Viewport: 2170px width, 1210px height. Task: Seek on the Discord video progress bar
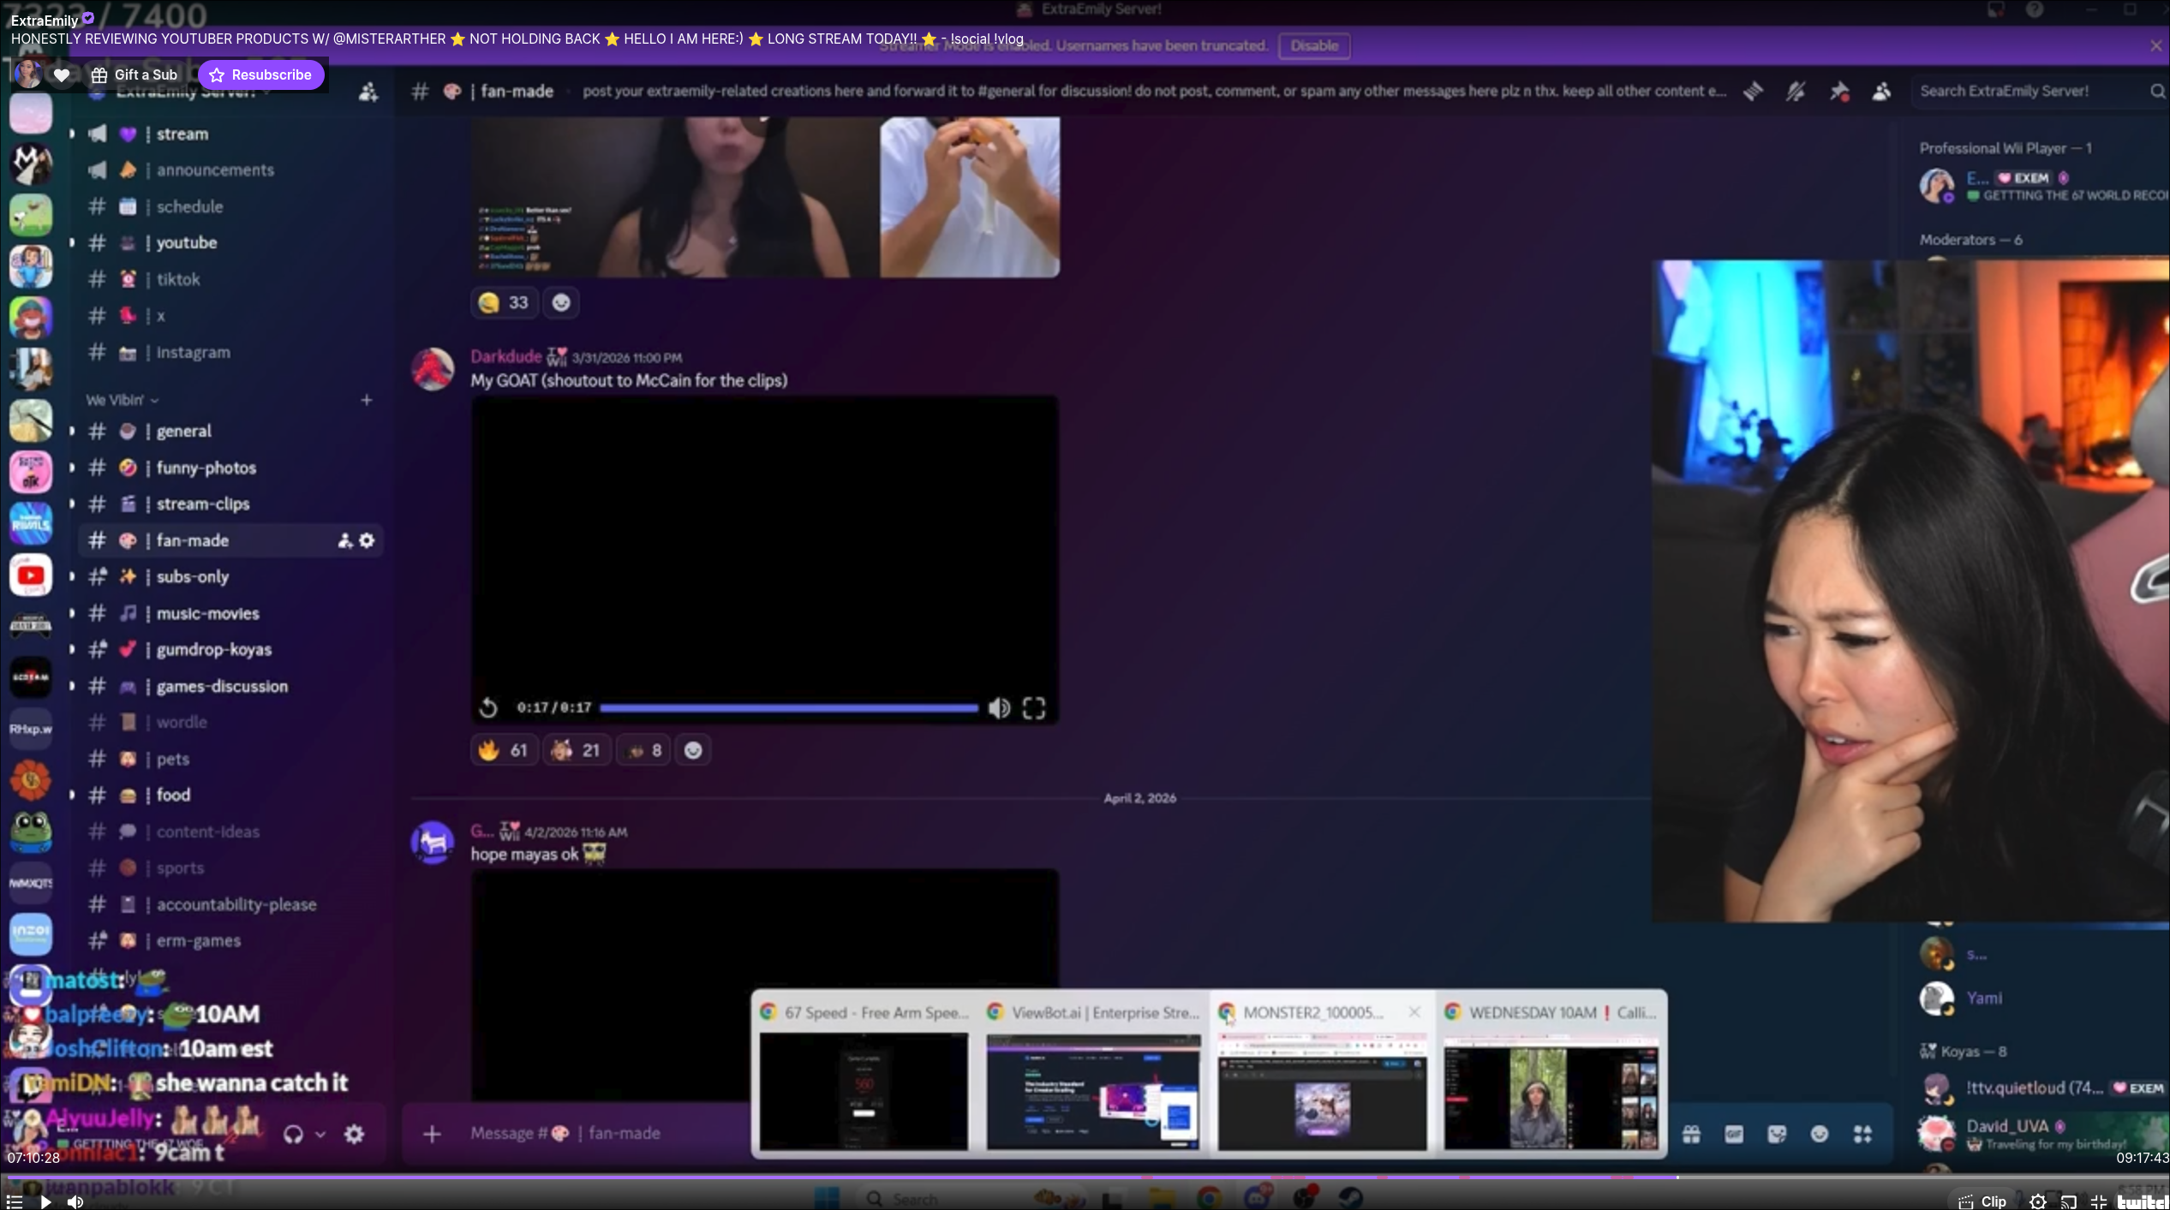click(788, 707)
